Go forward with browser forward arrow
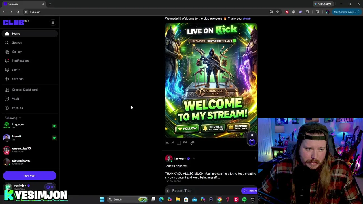The image size is (363, 204). point(11,12)
